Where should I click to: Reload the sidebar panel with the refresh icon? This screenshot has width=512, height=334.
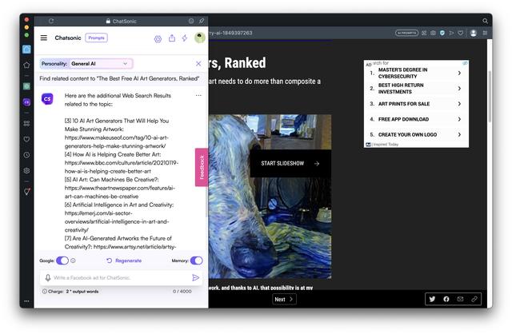pyautogui.click(x=51, y=21)
